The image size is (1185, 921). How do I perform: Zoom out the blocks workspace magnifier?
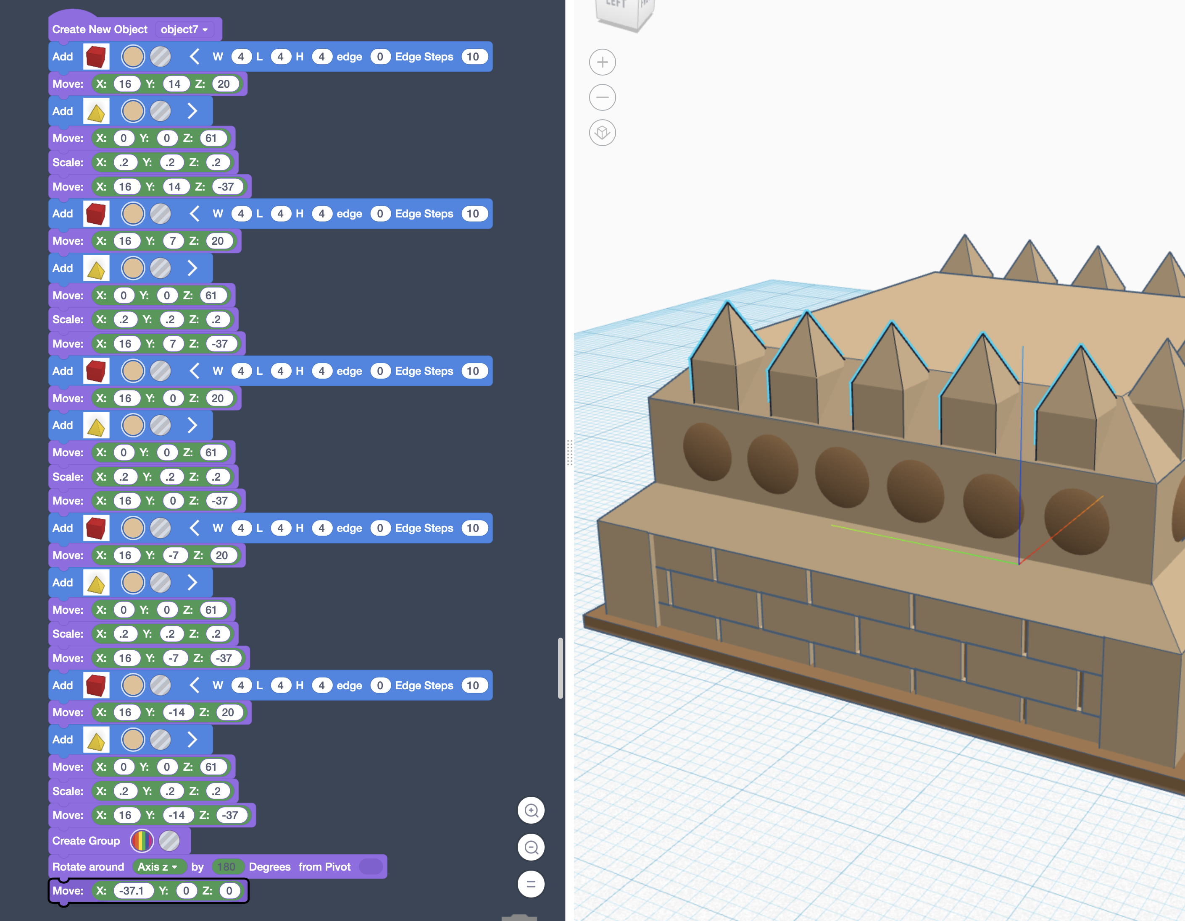[x=531, y=847]
